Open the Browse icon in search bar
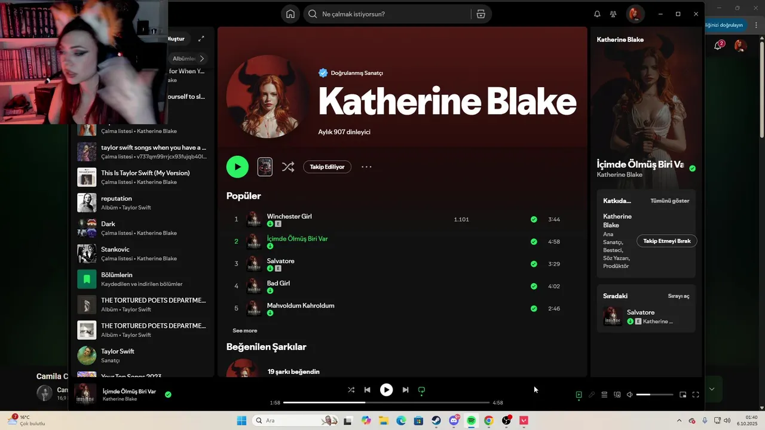The width and height of the screenshot is (765, 430). 481,14
